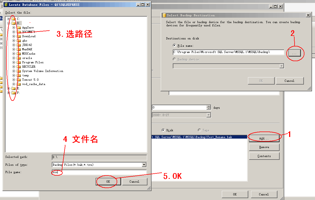
Task: Collapse the D: drive node
Action: 8,23
